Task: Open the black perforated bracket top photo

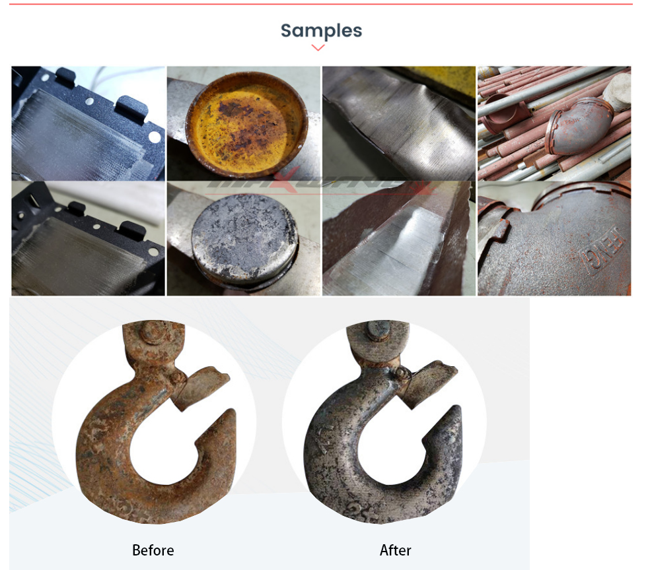Action: click(x=88, y=123)
